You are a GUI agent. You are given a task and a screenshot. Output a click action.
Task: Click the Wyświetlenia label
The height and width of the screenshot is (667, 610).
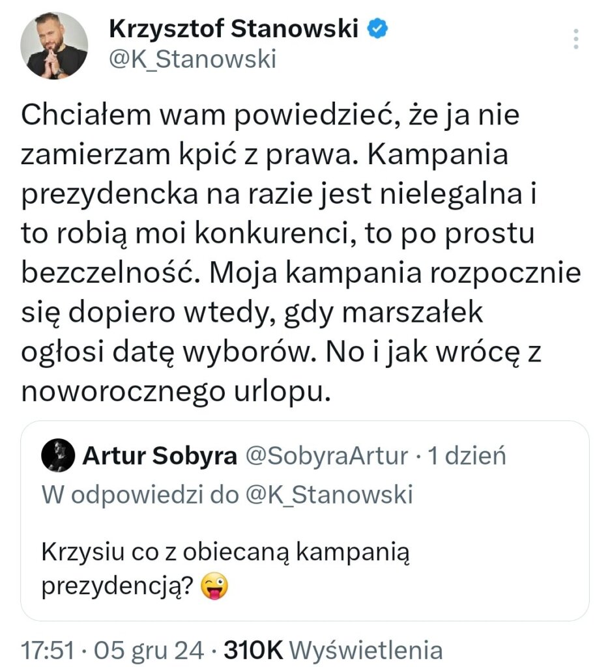click(366, 651)
